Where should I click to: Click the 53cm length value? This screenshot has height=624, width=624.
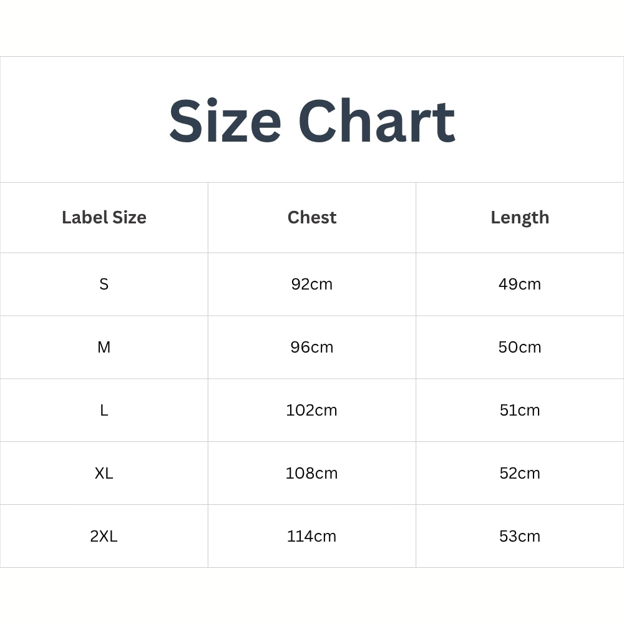[x=520, y=537]
